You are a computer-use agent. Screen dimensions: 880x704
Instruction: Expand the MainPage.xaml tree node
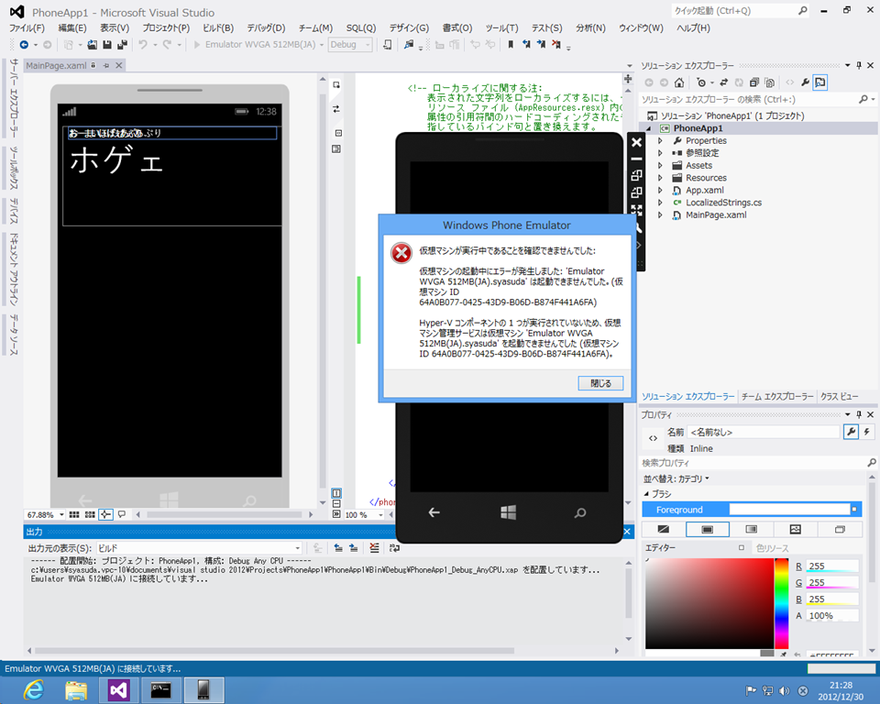(x=660, y=215)
